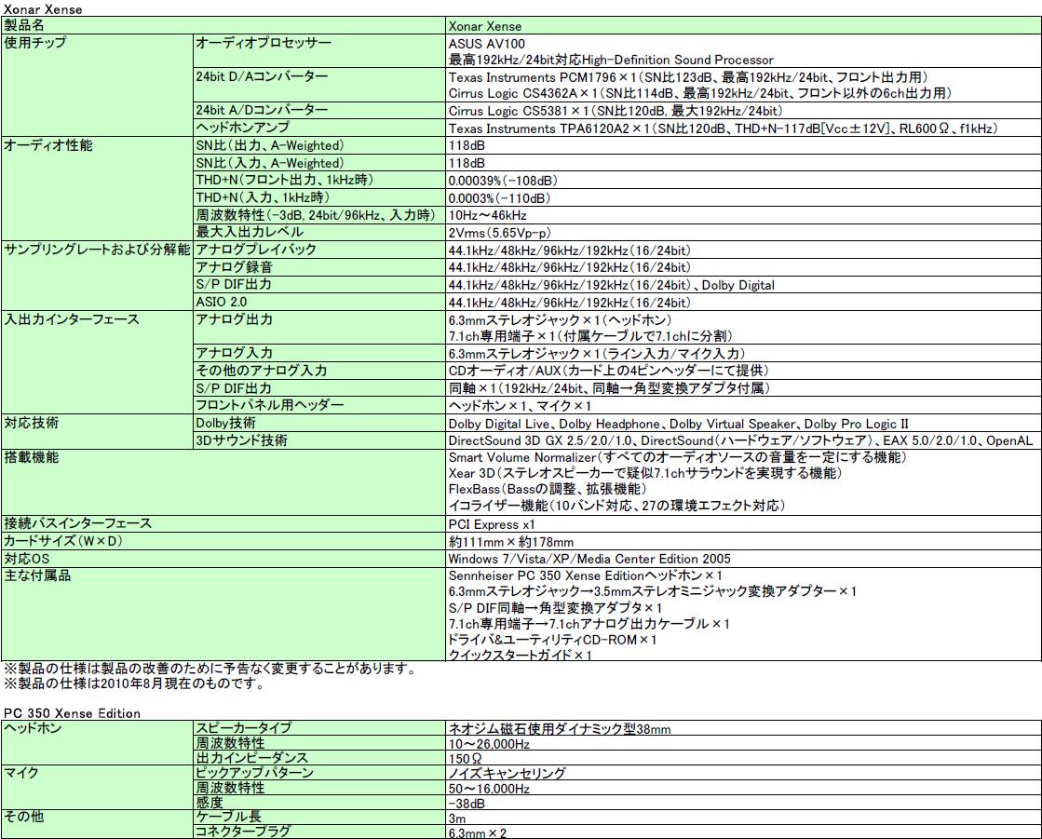
Task: Click the 'Texas Instruments TPA6120A2×1' value cell
Action: [x=744, y=129]
